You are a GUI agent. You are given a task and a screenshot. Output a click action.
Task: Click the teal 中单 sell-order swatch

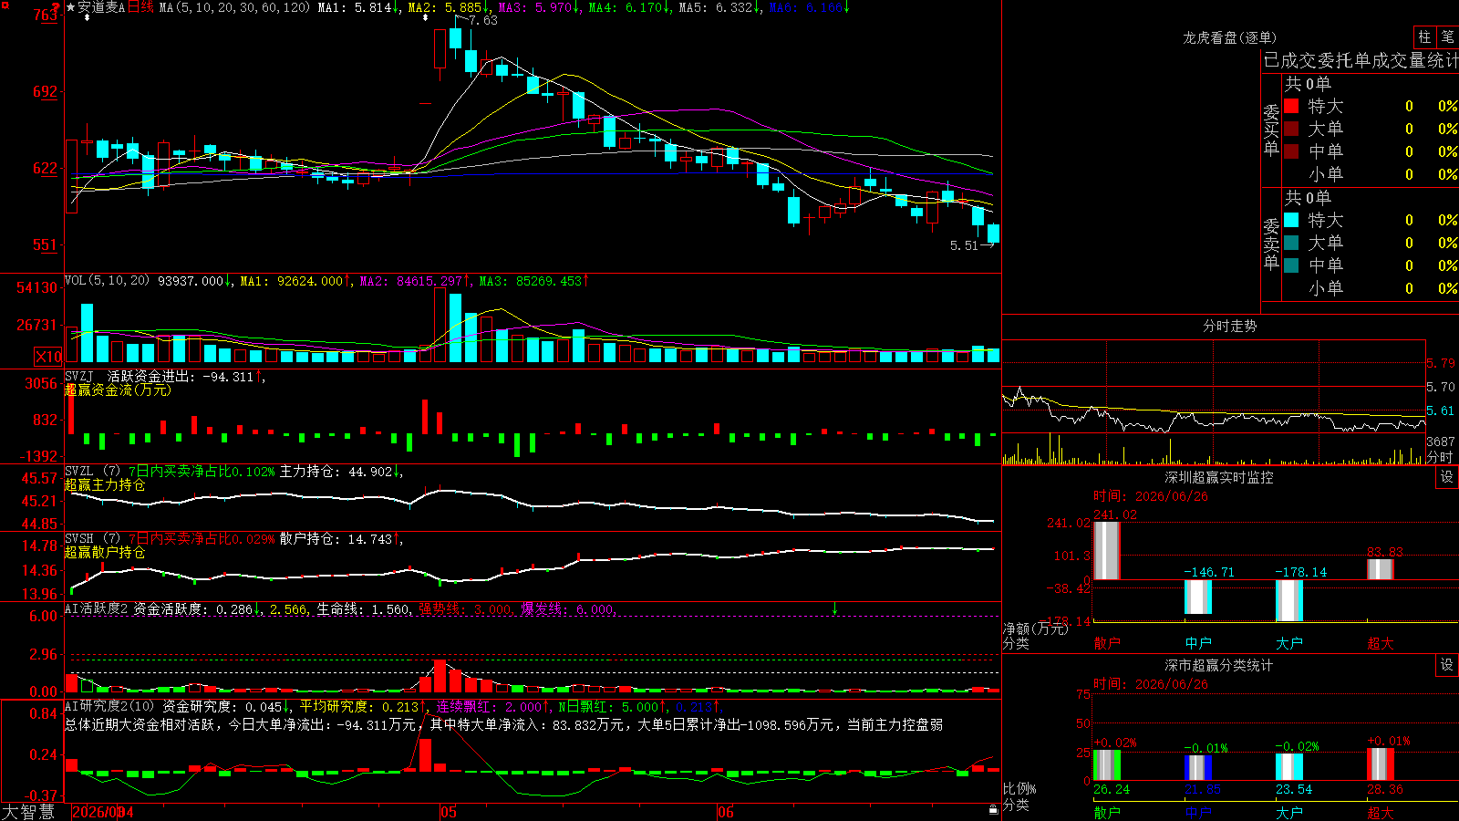[x=1291, y=265]
